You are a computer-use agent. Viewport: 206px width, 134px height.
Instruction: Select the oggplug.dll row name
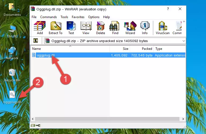46,55
